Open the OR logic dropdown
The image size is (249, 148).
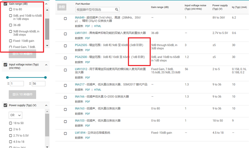(16, 115)
